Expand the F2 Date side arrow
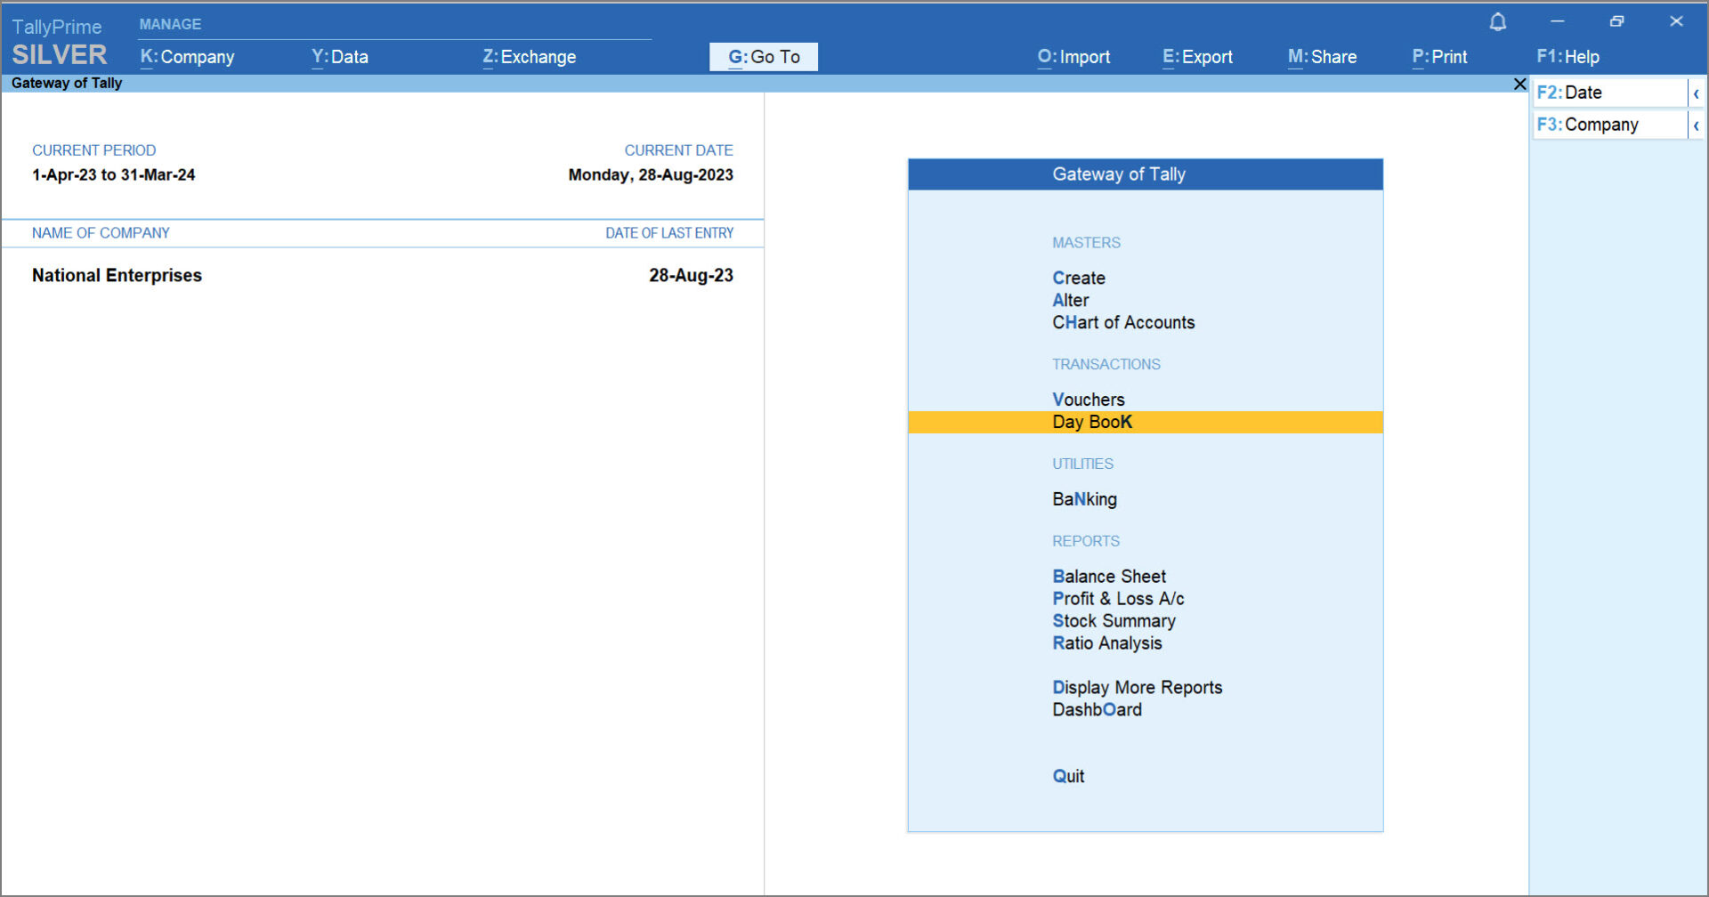The width and height of the screenshot is (1709, 897). pyautogui.click(x=1696, y=93)
